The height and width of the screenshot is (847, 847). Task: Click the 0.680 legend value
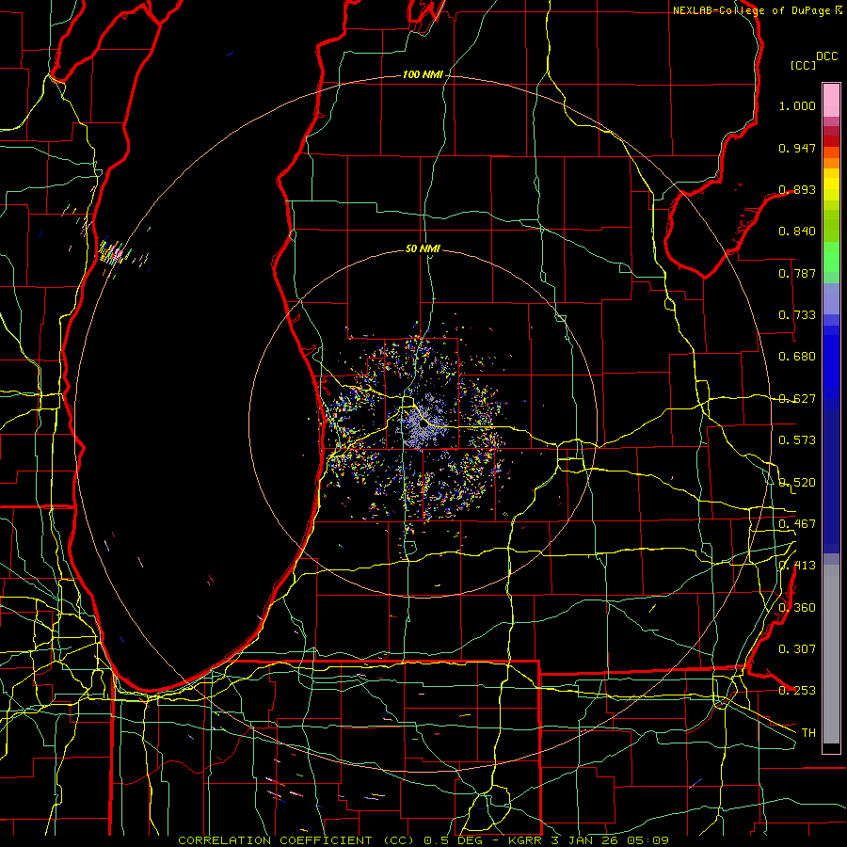(797, 357)
